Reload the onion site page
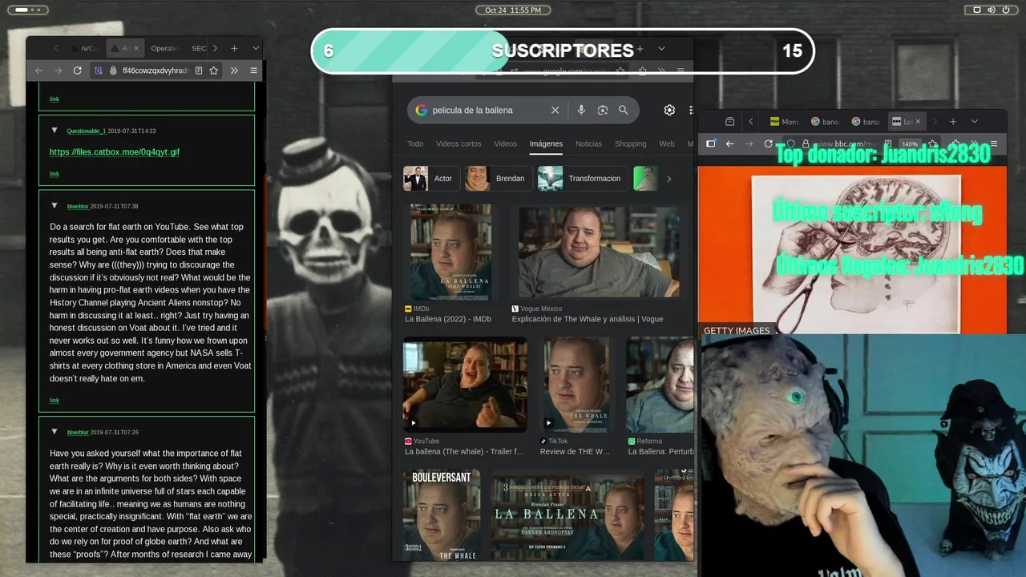This screenshot has height=577, width=1026. [78, 71]
